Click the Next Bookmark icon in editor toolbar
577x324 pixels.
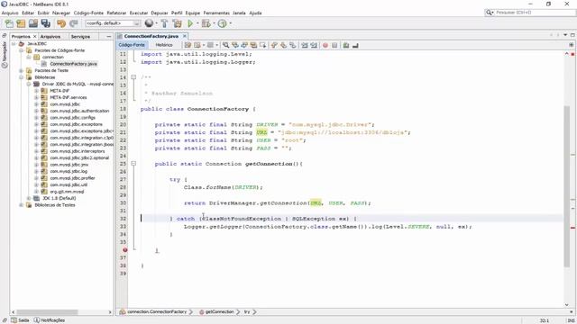coord(283,45)
